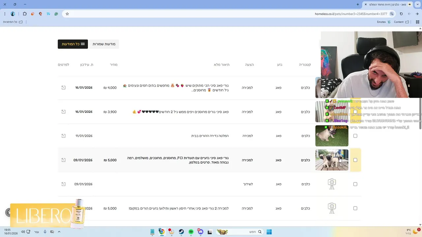Close the פאג - כלבים browser tab

click(365, 5)
